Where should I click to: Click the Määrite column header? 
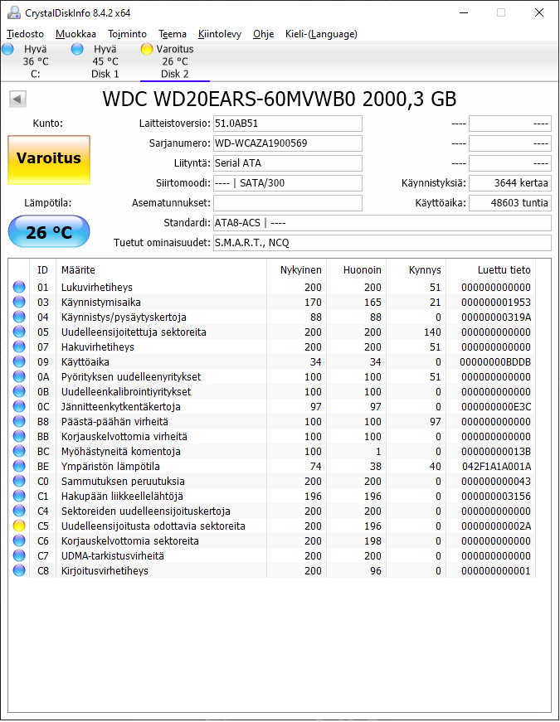click(161, 270)
